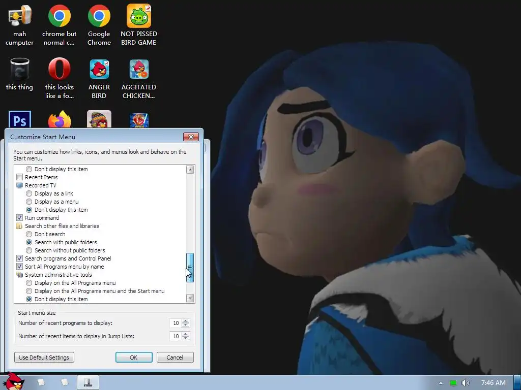This screenshot has height=390, width=521.
Task: Click the Cancel button
Action: point(175,357)
